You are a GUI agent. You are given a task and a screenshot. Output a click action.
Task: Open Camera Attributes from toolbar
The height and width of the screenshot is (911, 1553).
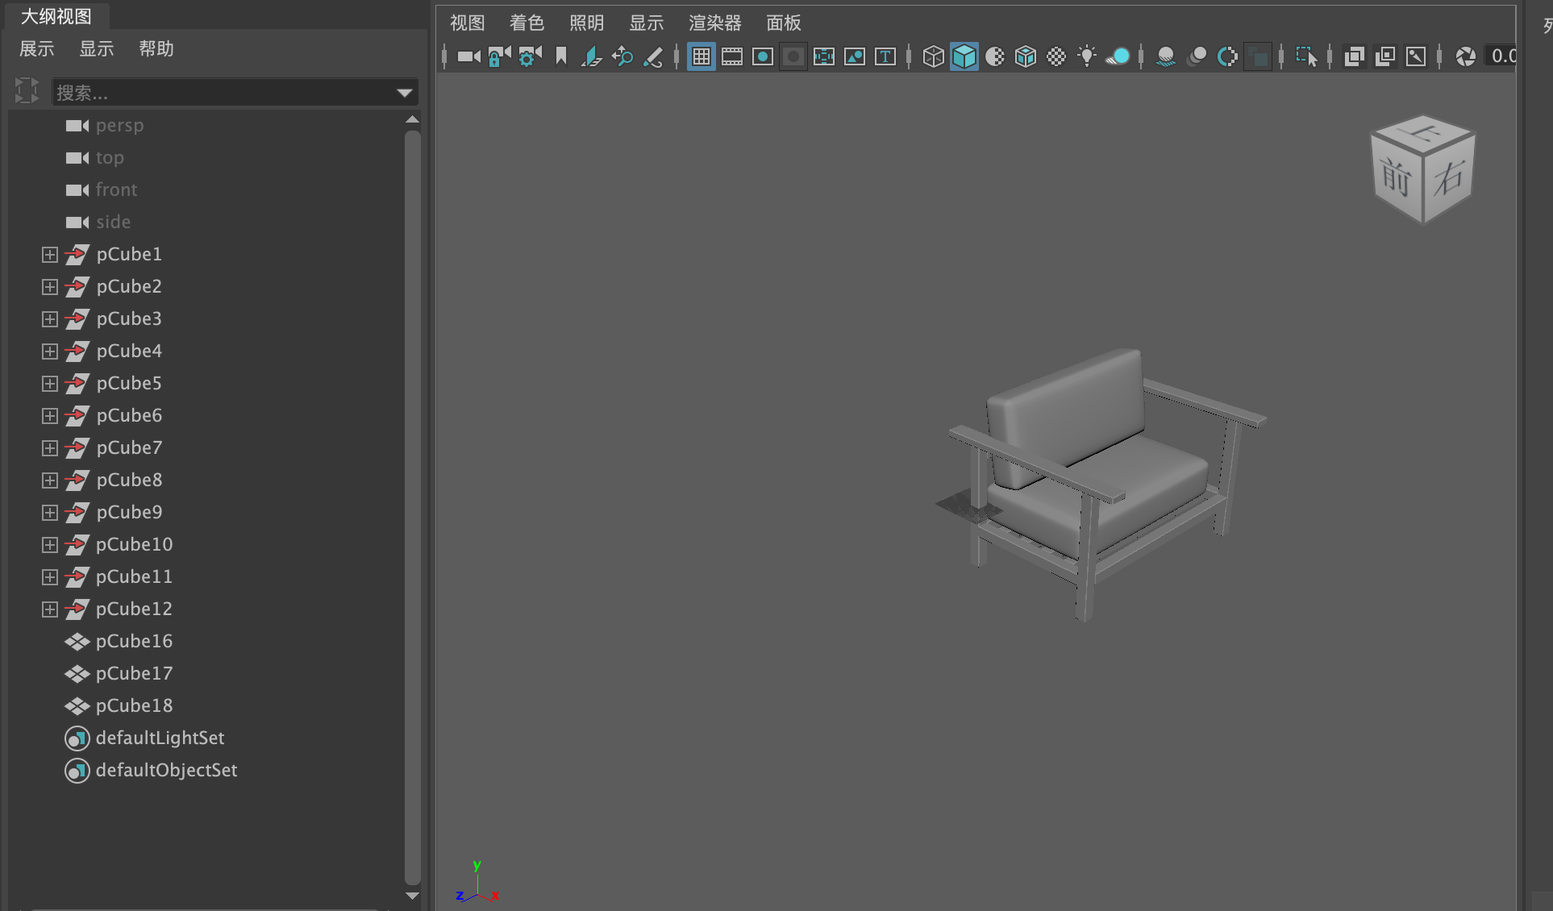point(530,56)
